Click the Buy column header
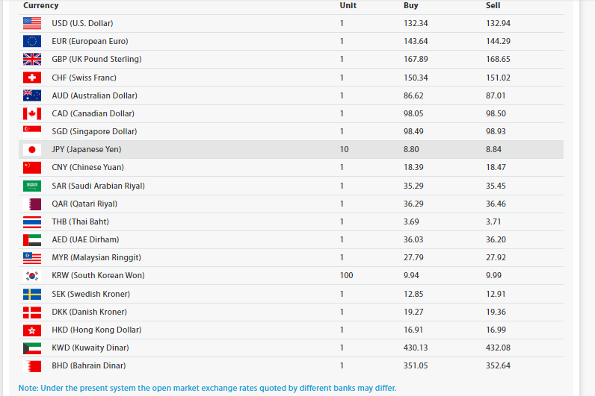Screen dimensions: 595x396 [410, 5]
